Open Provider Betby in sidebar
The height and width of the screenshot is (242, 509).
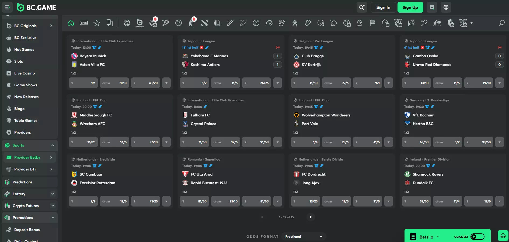pyautogui.click(x=30, y=157)
